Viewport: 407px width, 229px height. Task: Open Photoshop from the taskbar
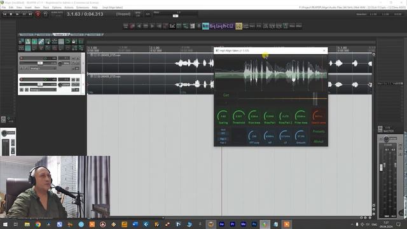[254, 225]
